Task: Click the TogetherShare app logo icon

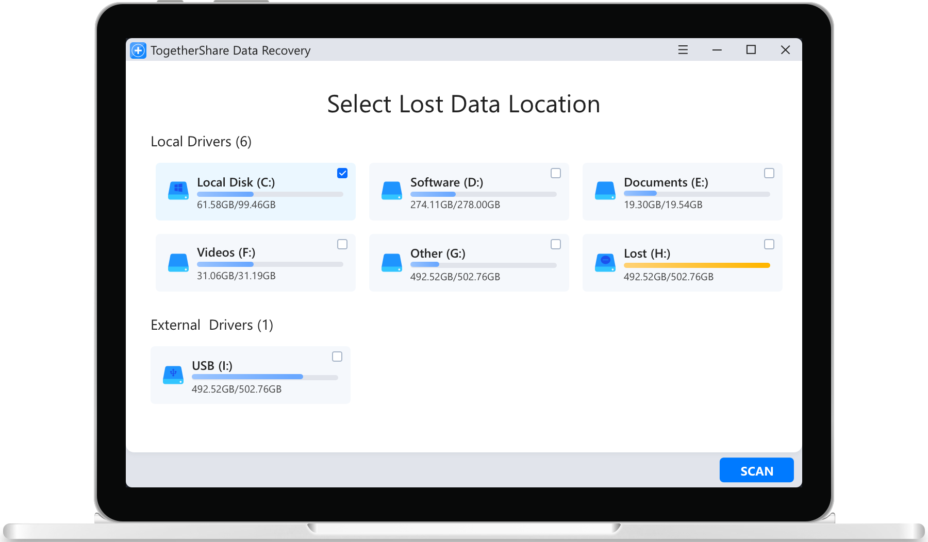Action: [138, 50]
